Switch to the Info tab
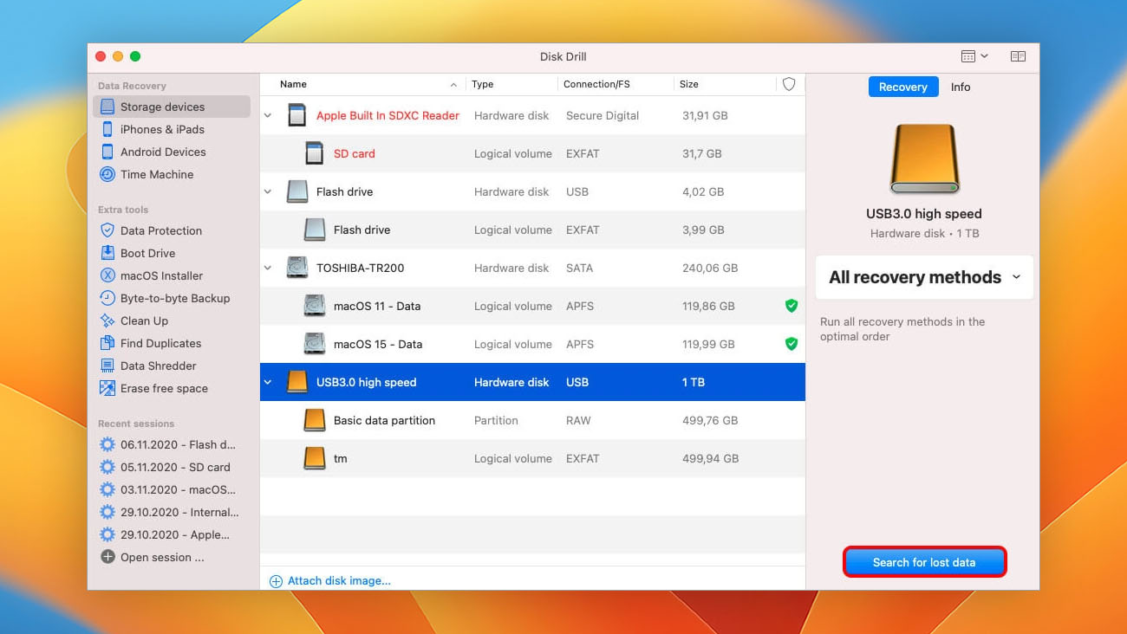 [961, 87]
